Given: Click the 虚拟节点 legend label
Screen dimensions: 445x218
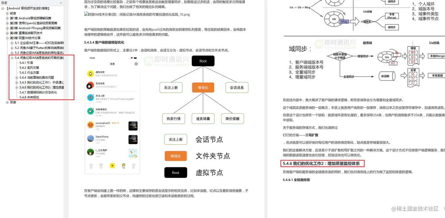Looking at the screenshot, I should pos(209,172).
